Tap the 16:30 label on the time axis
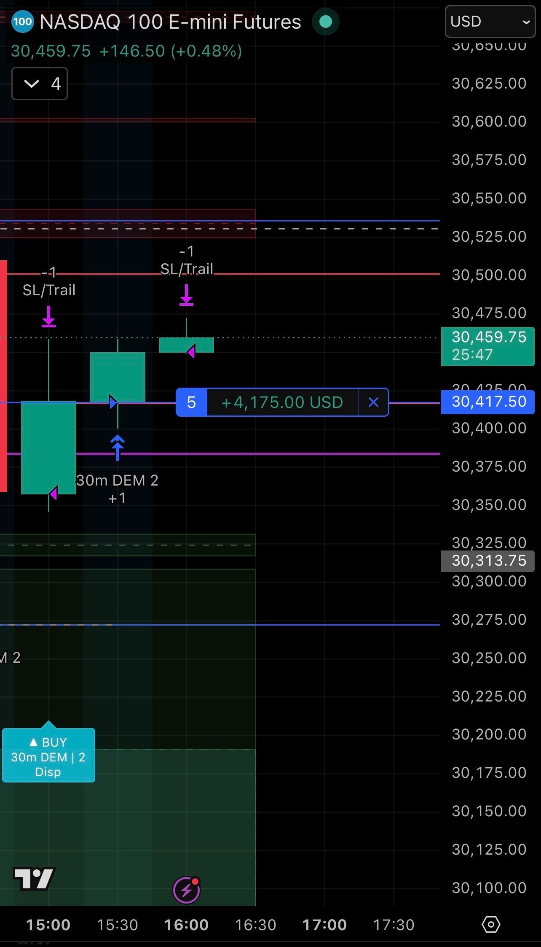This screenshot has width=541, height=947. pyautogui.click(x=255, y=925)
